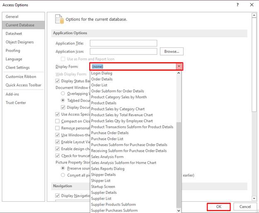Click the options pane scroll-down arrow
Image resolution: width=259 pixels, height=213 pixels.
254,198
